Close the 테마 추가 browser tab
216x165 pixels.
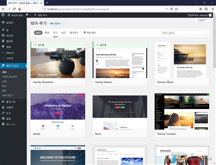pos(41,3)
